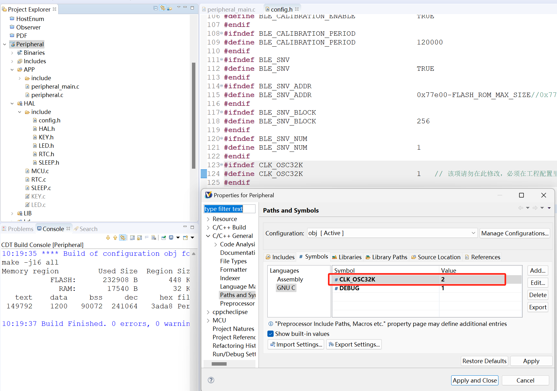The image size is (557, 391).
Task: Open the Problems tab
Action: point(18,229)
